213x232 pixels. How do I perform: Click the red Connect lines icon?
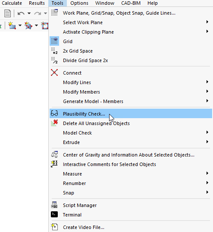point(54,72)
